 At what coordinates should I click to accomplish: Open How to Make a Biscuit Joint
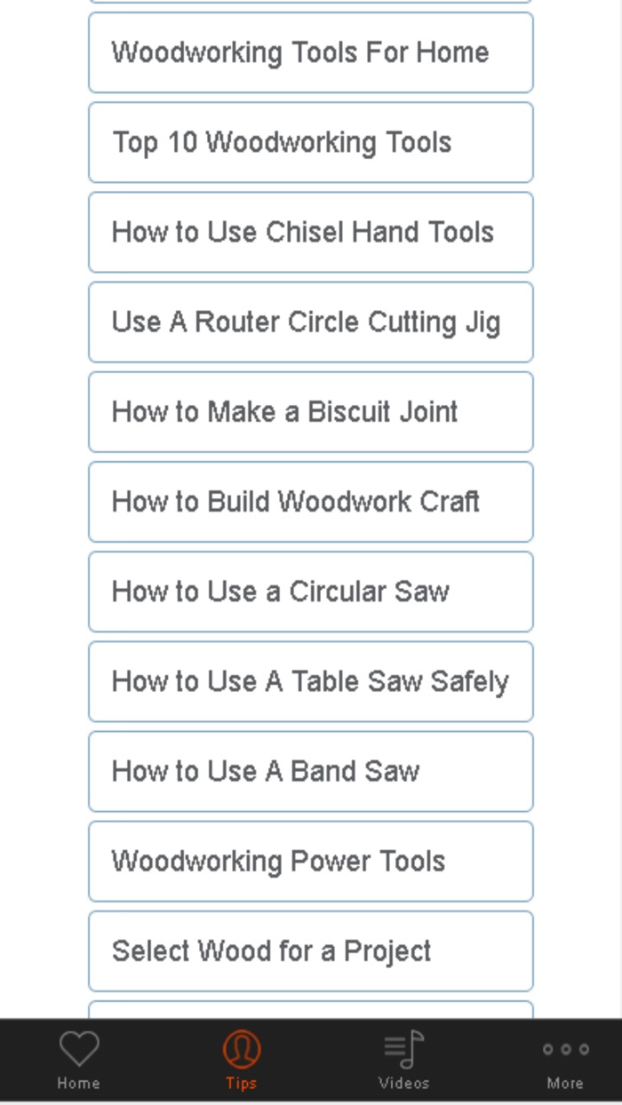click(311, 411)
